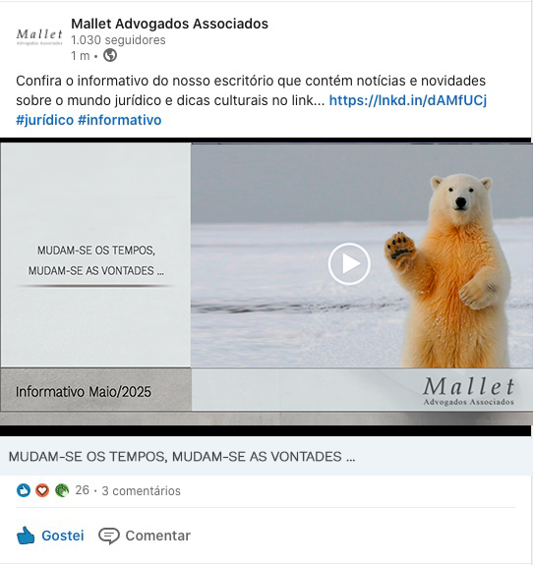Click the Mallet logo in video banner

click(x=468, y=391)
